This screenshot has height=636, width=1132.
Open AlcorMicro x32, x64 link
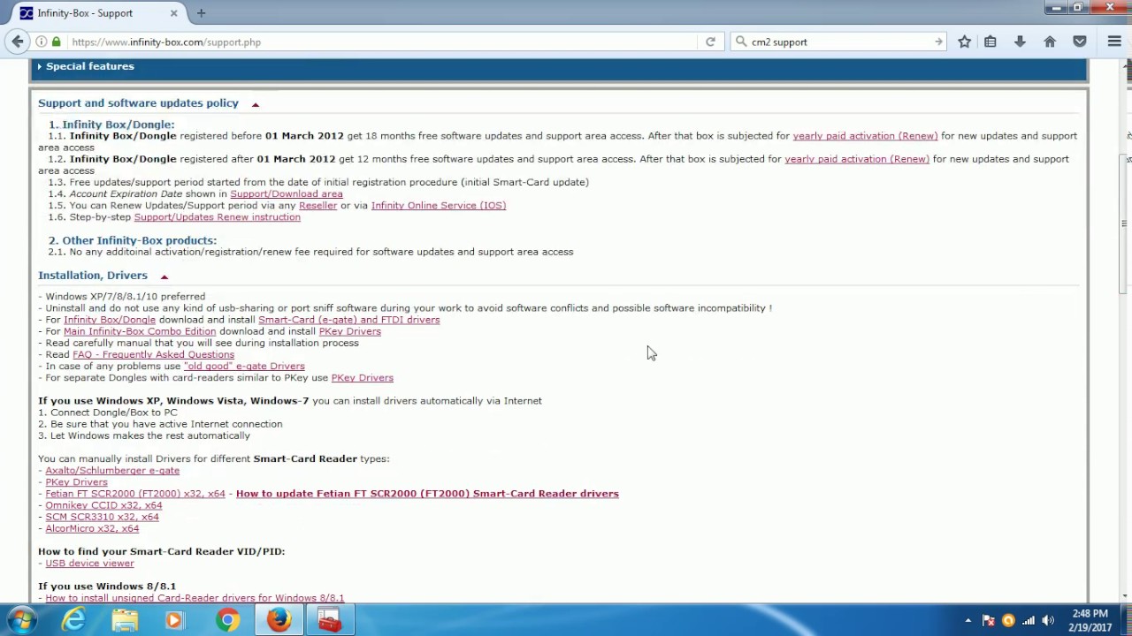tap(92, 528)
